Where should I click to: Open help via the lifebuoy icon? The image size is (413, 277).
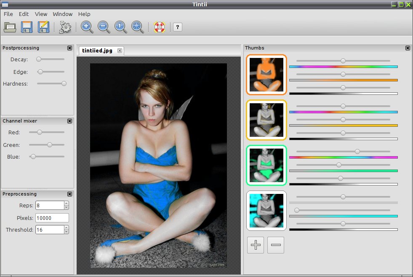point(160,27)
